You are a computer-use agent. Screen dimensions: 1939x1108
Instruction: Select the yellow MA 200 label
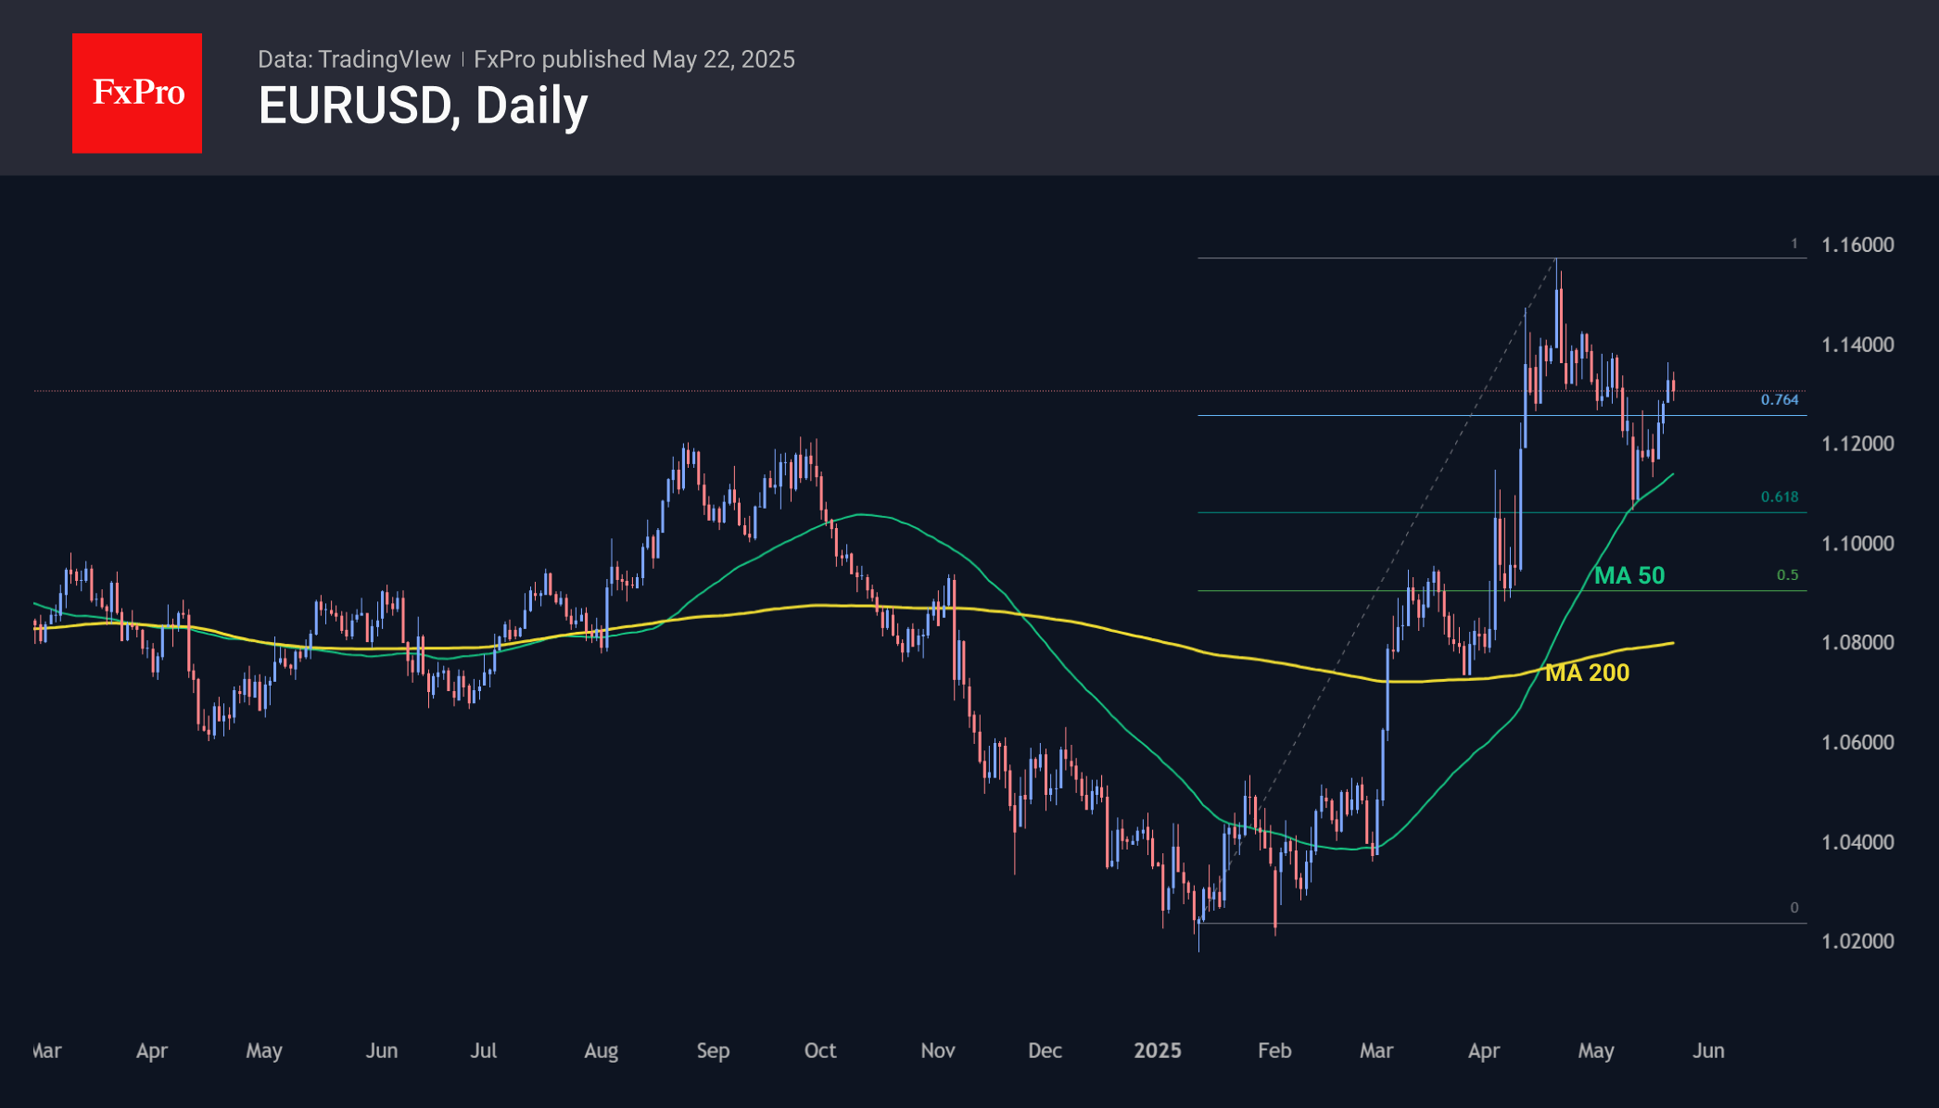tap(1587, 673)
